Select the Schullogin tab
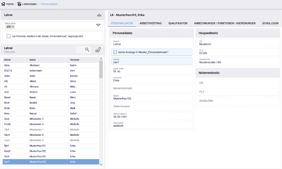Viewport: 282px width, 169px height. 270,23
